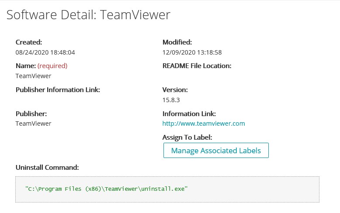Click the Software Detail: TeamViewer heading
340x213 pixels.
click(88, 15)
